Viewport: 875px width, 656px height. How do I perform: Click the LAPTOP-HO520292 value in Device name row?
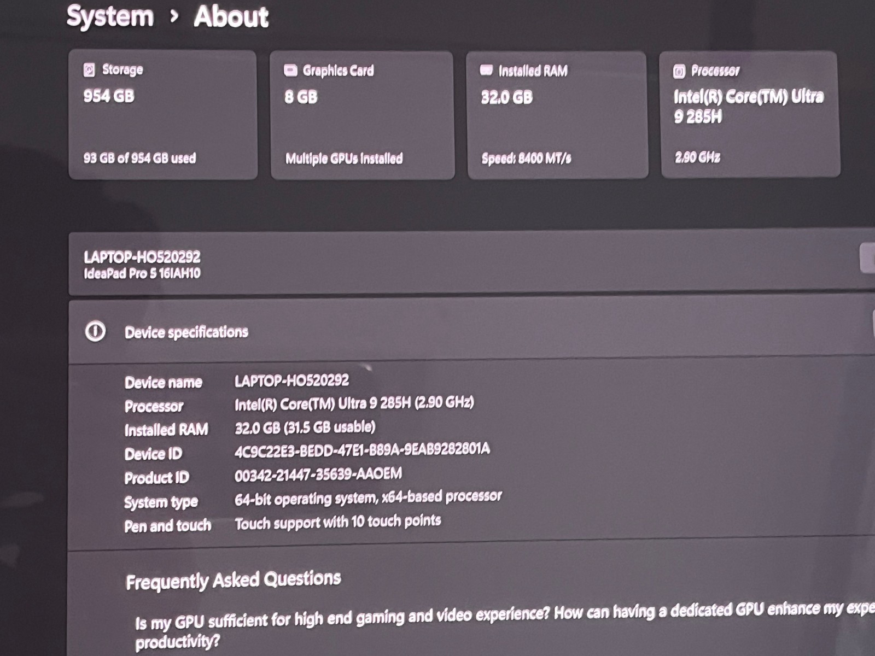[292, 380]
